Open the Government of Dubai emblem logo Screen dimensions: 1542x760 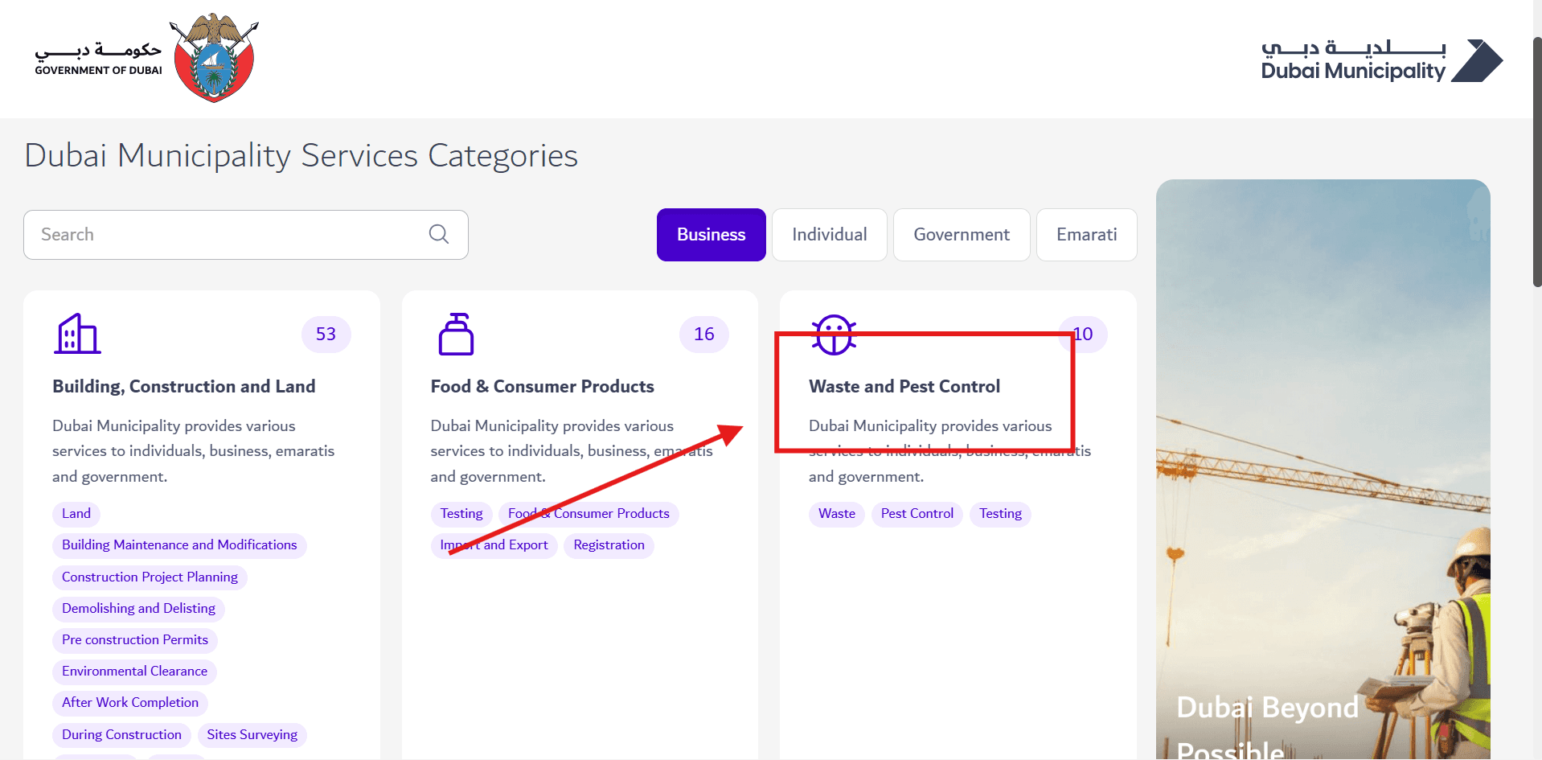coord(215,58)
